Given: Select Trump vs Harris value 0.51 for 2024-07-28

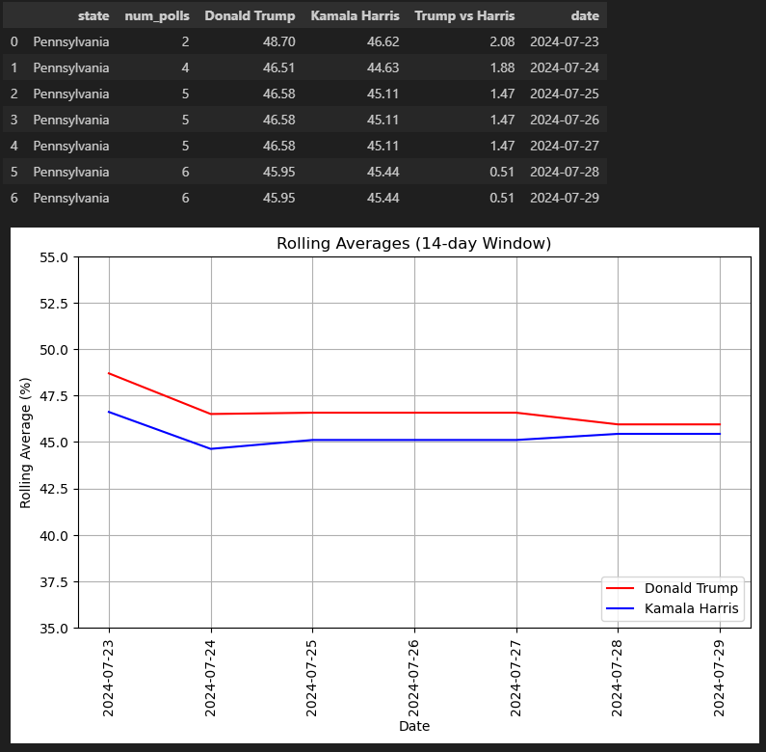Looking at the screenshot, I should coord(502,172).
